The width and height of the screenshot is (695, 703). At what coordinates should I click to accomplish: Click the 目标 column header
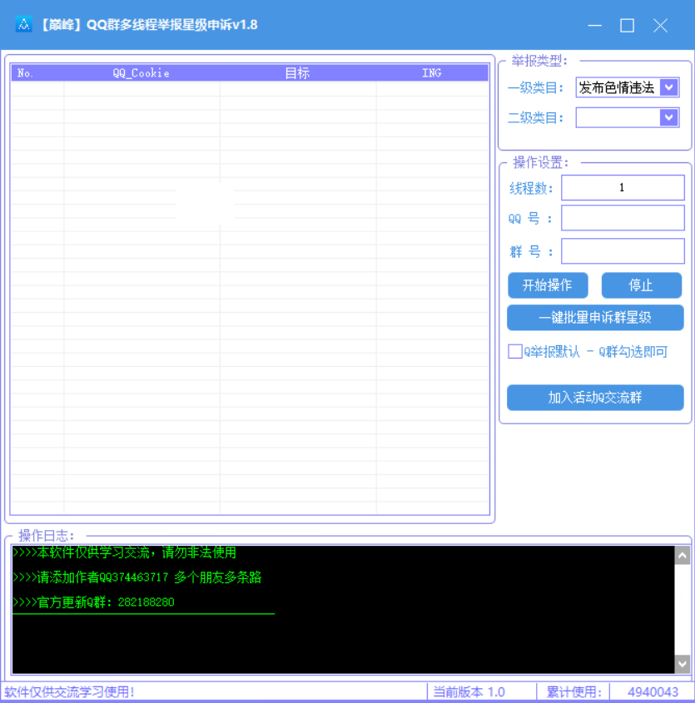pyautogui.click(x=297, y=72)
